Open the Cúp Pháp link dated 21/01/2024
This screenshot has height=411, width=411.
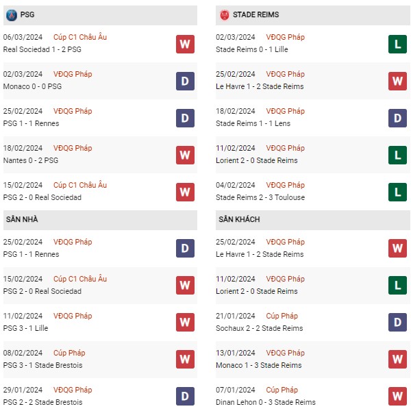pyautogui.click(x=282, y=316)
